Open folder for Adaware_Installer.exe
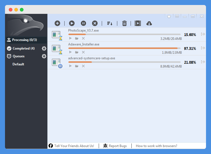Viewport: 211px width, 154px height. tap(77, 52)
